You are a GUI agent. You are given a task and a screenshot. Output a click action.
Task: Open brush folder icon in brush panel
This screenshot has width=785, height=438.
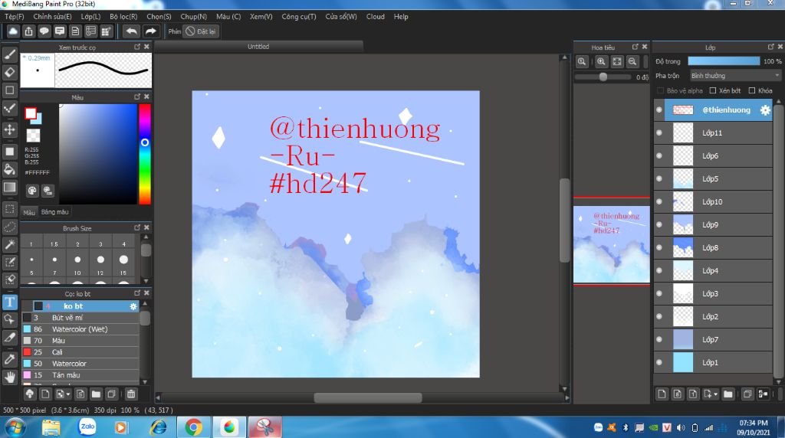click(x=96, y=394)
